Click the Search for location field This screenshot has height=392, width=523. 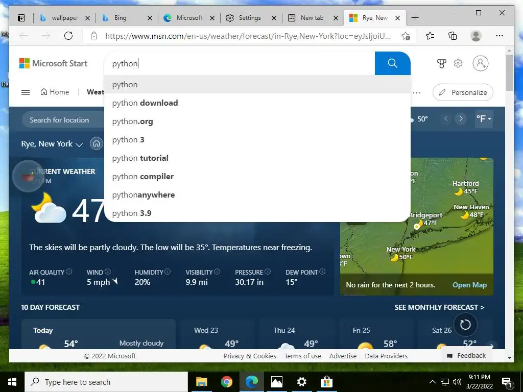pyautogui.click(x=63, y=120)
